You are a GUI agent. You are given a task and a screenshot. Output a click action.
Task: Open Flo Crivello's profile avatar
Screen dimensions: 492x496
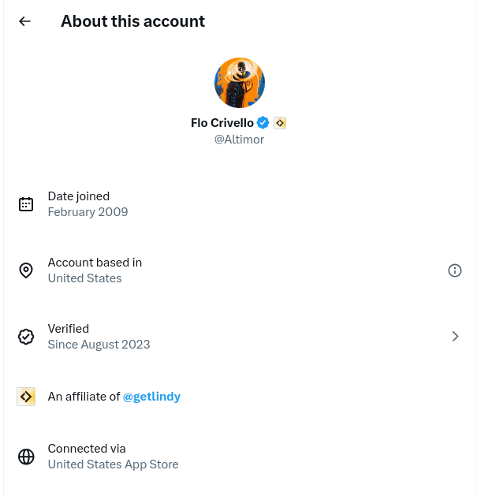(x=240, y=83)
